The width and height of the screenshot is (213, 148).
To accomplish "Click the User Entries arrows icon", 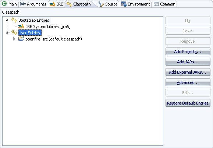I will 14,32.
